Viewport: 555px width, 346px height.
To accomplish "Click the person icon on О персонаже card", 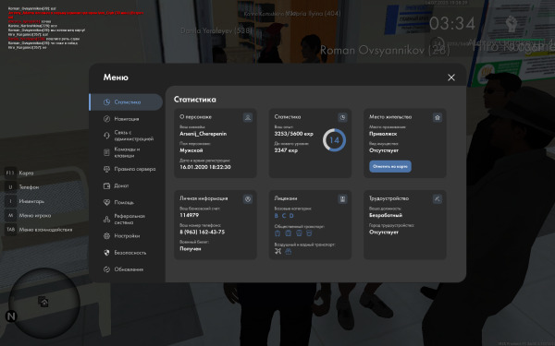I will pos(248,117).
